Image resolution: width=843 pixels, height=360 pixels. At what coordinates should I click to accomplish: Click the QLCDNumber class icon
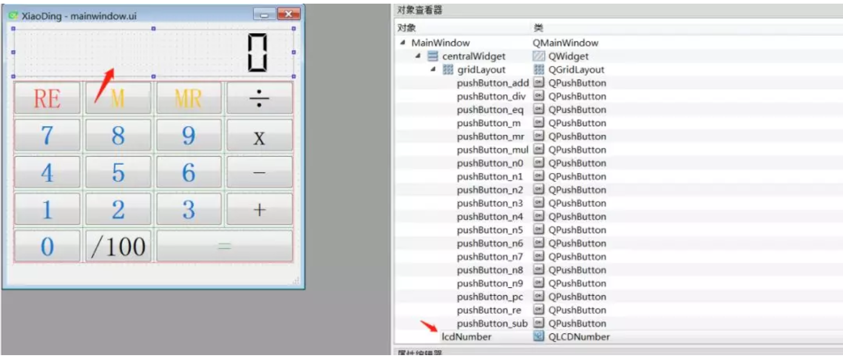[538, 336]
